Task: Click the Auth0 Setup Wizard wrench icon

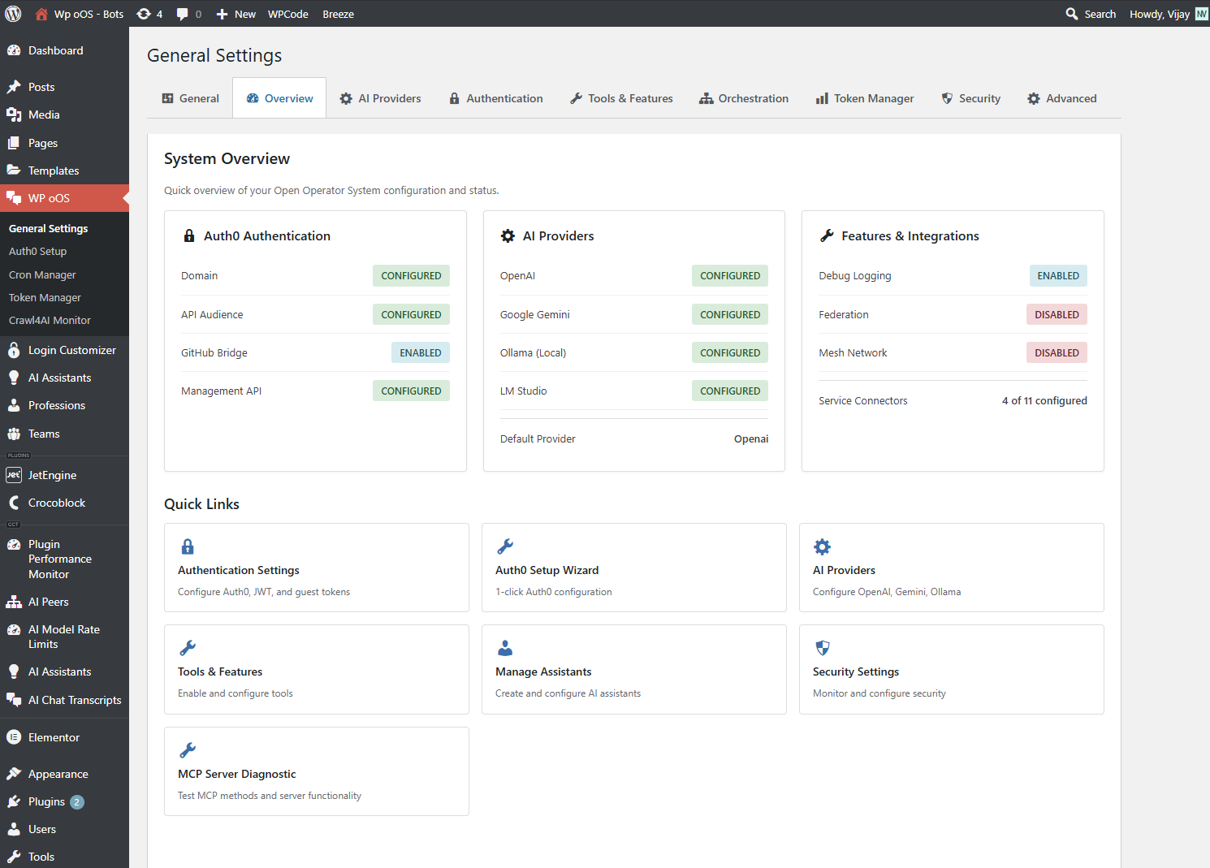Action: point(505,546)
